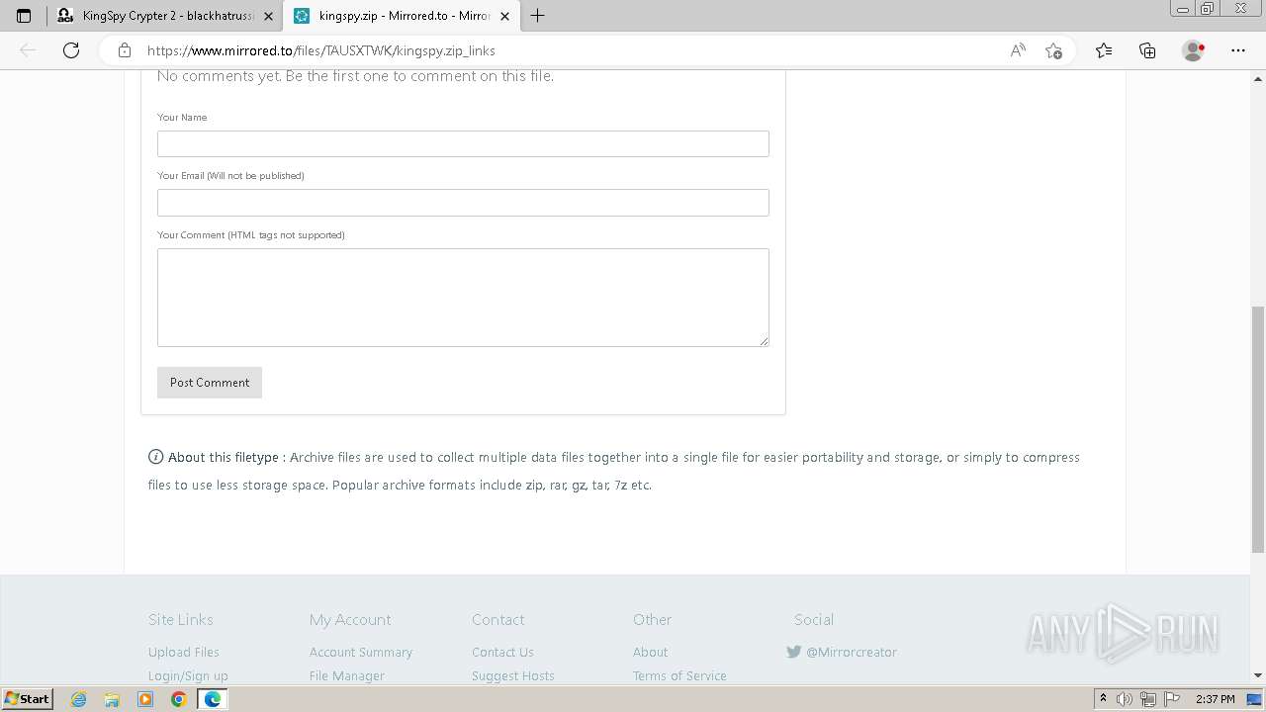Open the Suggest Hosts link
Viewport: 1266px width, 712px height.
(x=513, y=675)
